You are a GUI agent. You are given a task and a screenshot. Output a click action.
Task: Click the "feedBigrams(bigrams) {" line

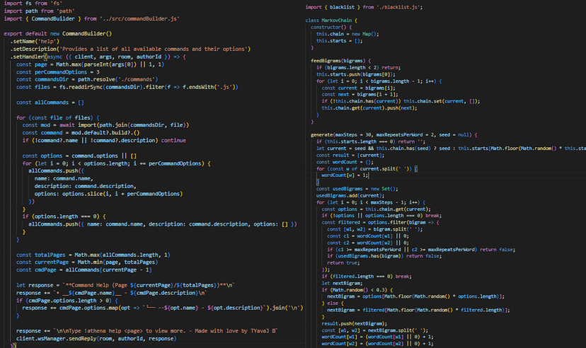[x=341, y=61]
